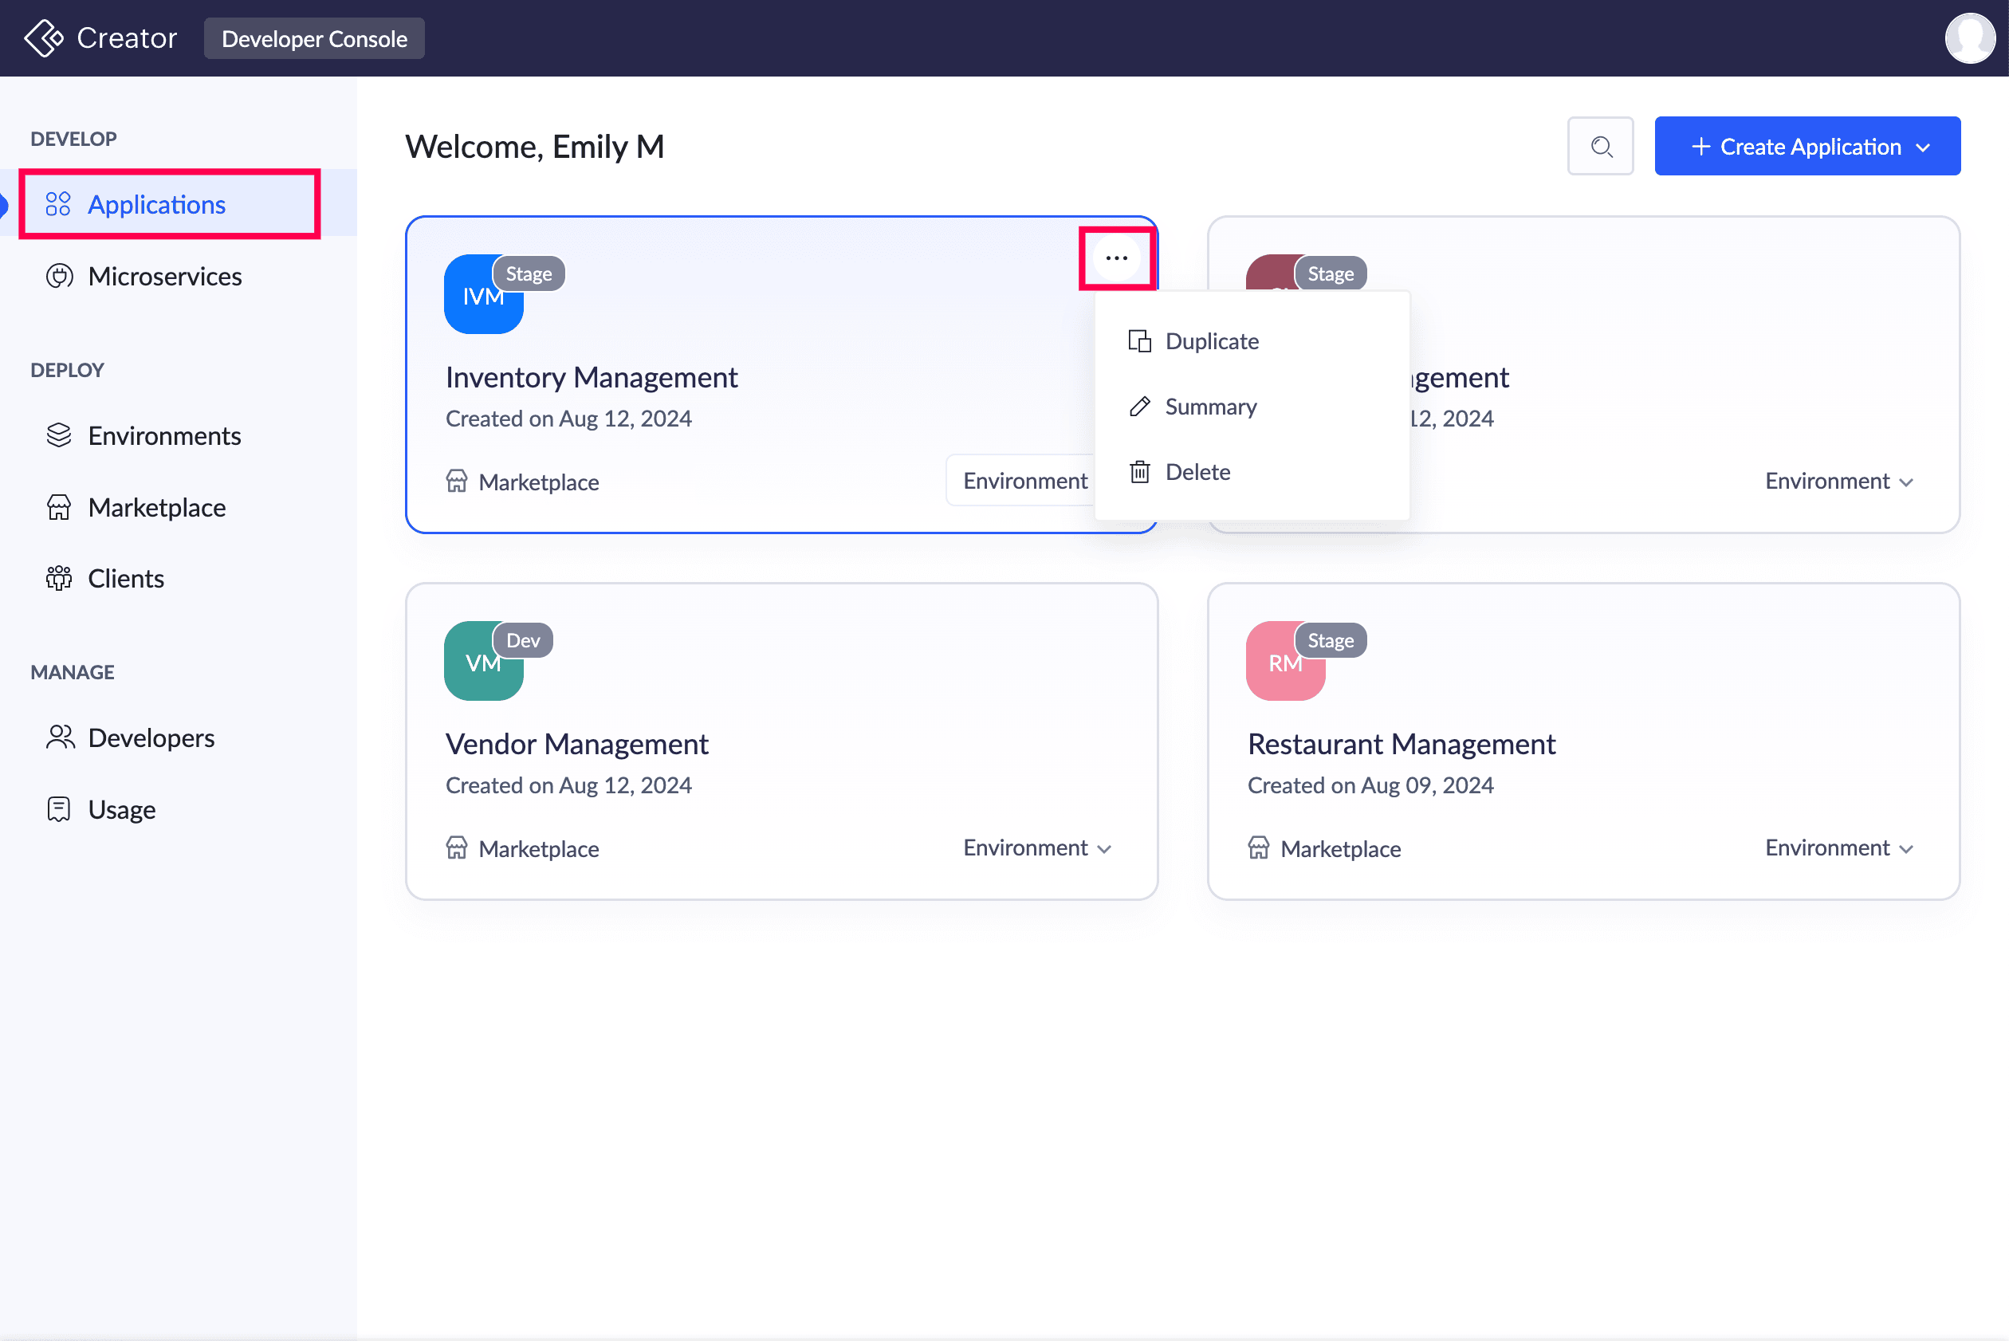Expand the Create Application dropdown
2009x1341 pixels.
tap(1923, 147)
